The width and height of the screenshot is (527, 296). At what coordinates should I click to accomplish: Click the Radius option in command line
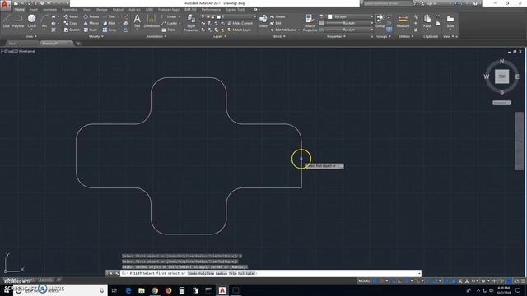tap(222, 274)
